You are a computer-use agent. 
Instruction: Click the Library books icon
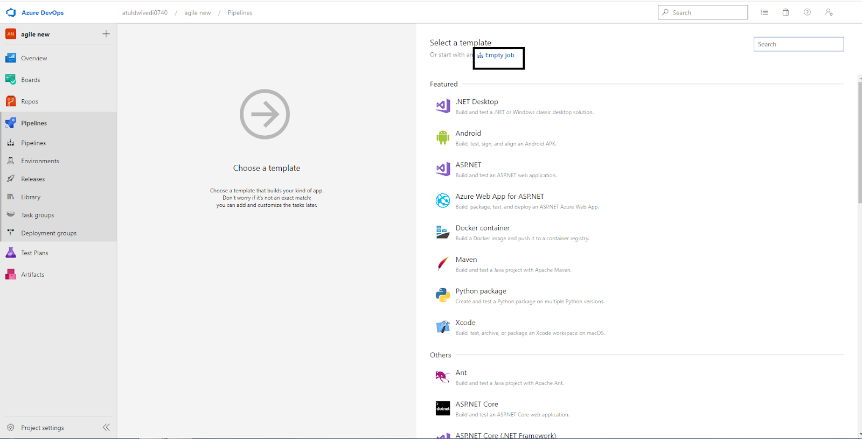coord(11,197)
